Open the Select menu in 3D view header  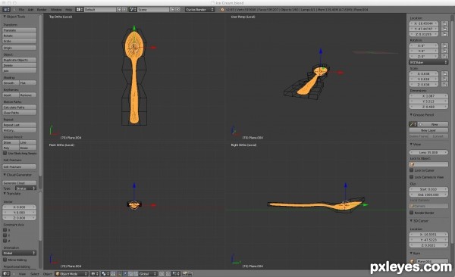coord(35,273)
